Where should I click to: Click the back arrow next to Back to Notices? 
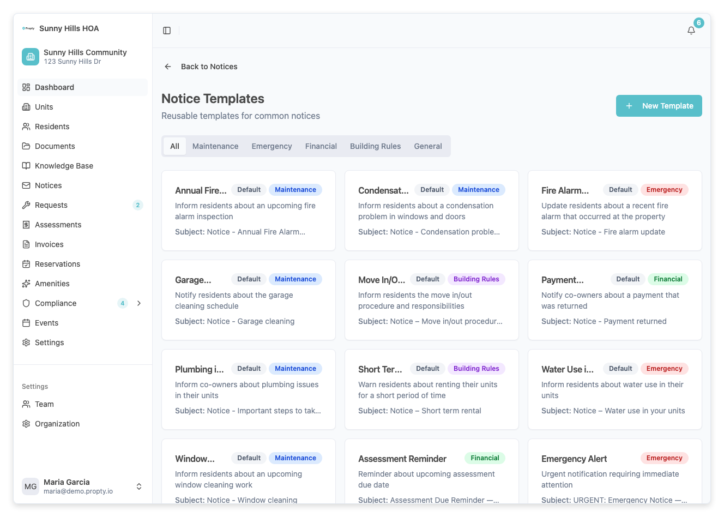167,66
